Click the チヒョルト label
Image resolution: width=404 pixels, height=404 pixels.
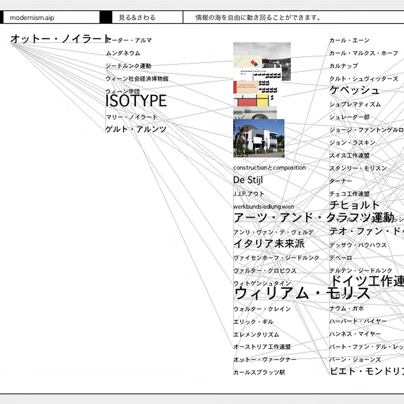tap(354, 205)
